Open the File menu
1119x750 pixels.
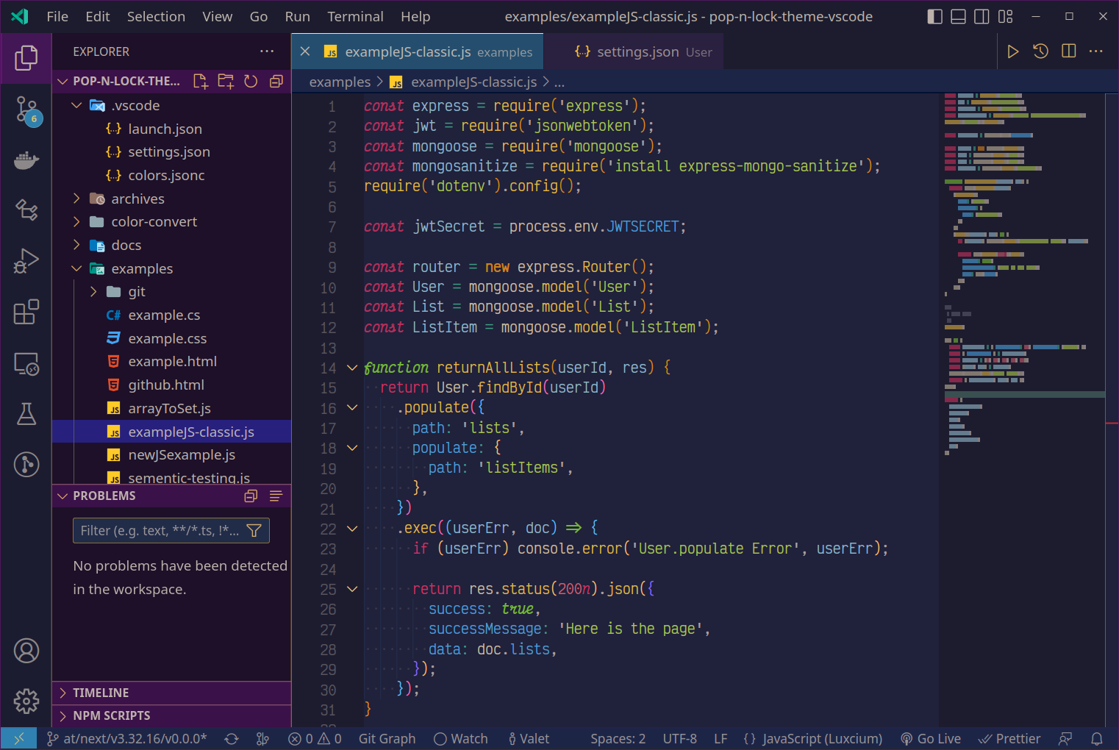click(x=57, y=16)
